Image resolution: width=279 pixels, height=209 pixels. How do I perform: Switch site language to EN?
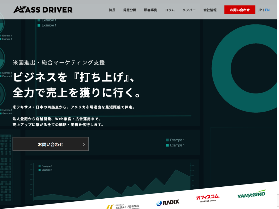tap(267, 10)
